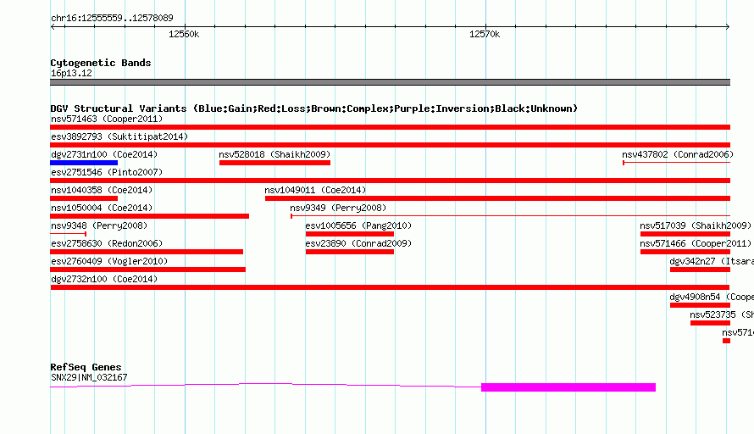This screenshot has height=434, width=754.
Task: Click the small red bar under nsv5714
Action: click(x=726, y=341)
